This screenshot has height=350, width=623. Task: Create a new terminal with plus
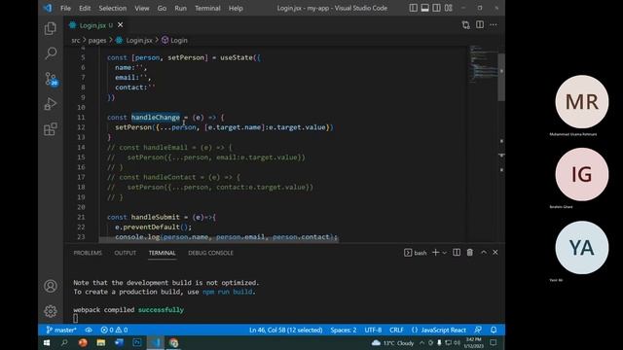436,253
